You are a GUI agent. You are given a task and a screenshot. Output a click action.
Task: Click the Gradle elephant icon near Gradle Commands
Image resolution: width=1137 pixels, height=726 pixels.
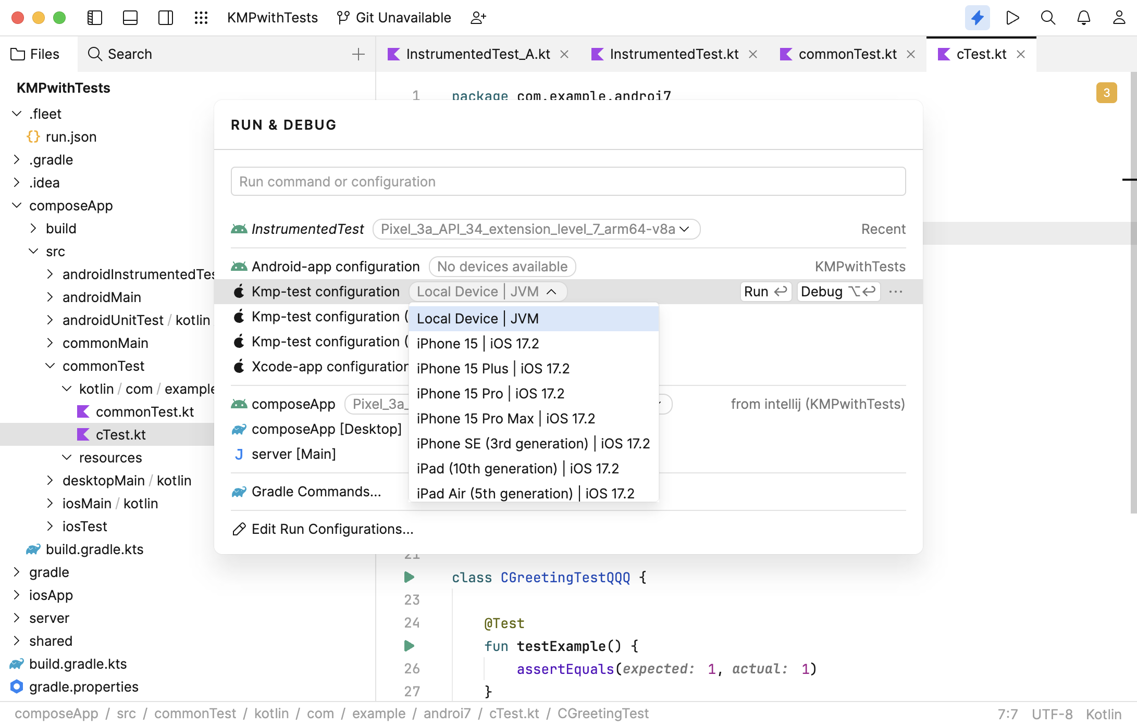239,491
